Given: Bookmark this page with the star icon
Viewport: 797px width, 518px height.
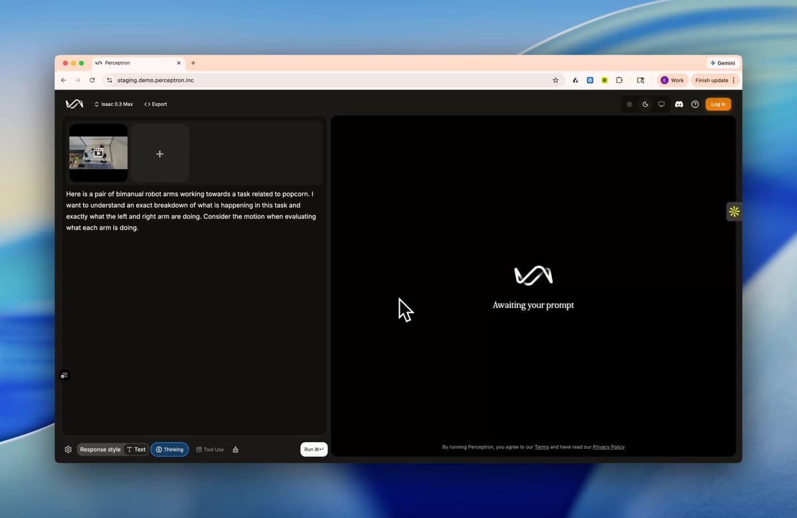Looking at the screenshot, I should coord(555,80).
